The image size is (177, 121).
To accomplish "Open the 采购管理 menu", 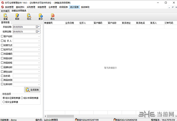I will click(x=31, y=7).
